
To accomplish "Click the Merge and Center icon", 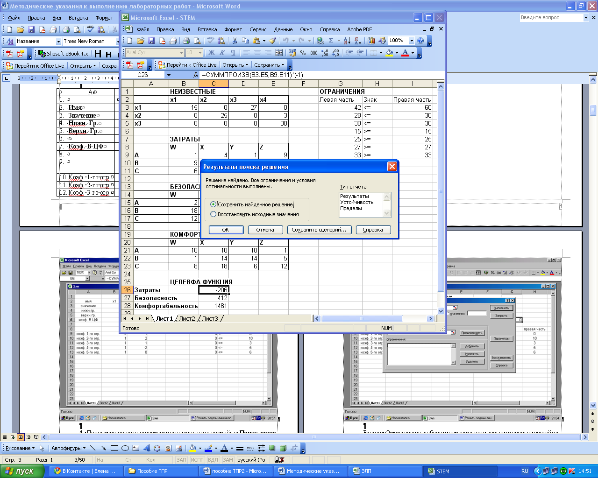I will 279,53.
